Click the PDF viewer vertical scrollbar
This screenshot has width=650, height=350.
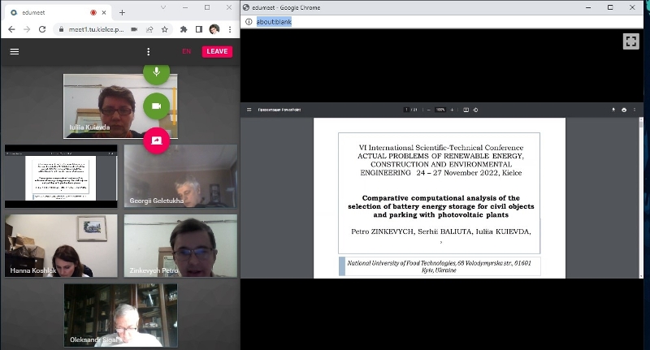coord(641,198)
